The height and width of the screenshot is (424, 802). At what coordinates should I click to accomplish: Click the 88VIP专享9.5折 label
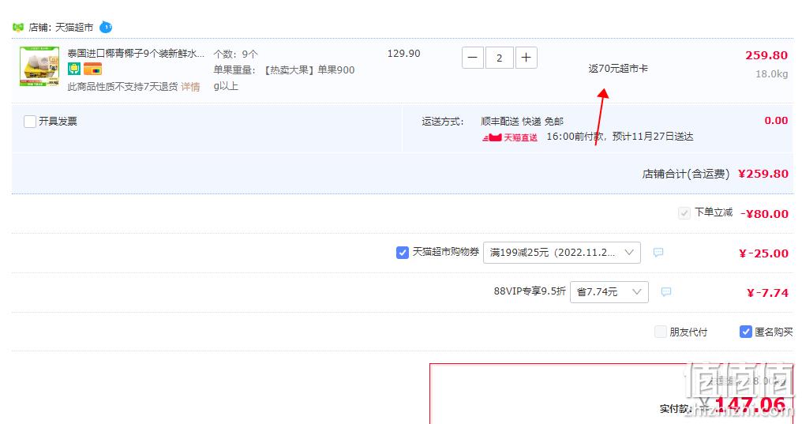(530, 291)
